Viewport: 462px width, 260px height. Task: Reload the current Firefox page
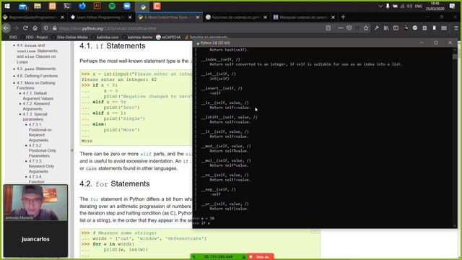[x=26, y=28]
